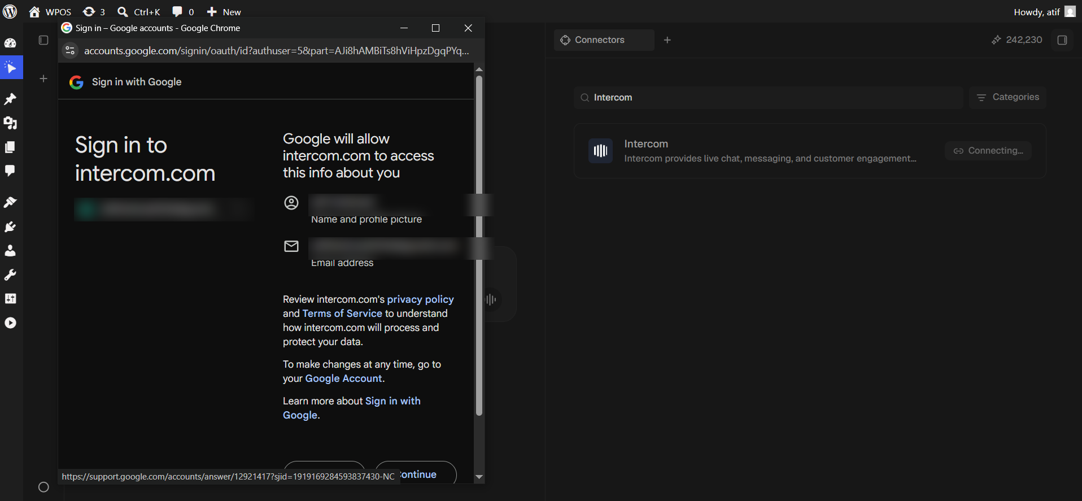Click the Connecting... button for Intercom
The height and width of the screenshot is (501, 1082).
pos(988,151)
